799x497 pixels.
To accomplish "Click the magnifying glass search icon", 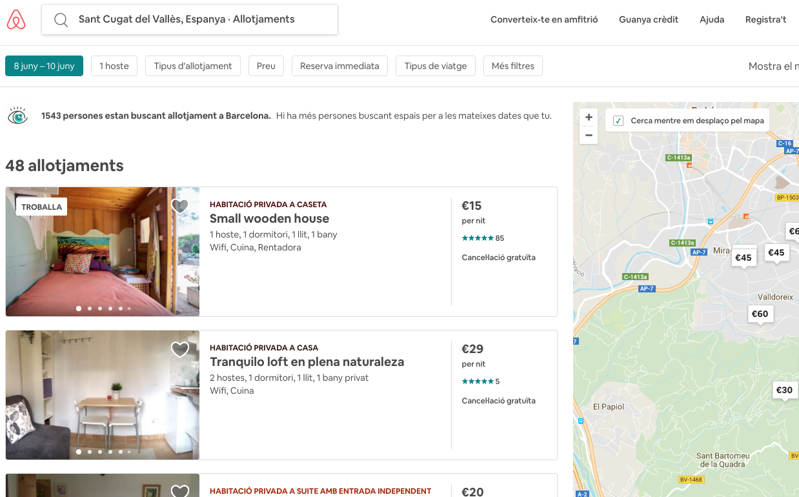I will 61,20.
